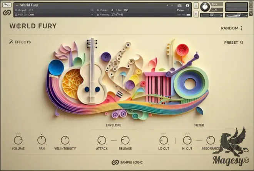Screen dimensions: 254x171
Task: Click the LO CUT knob
Action: click(164, 140)
